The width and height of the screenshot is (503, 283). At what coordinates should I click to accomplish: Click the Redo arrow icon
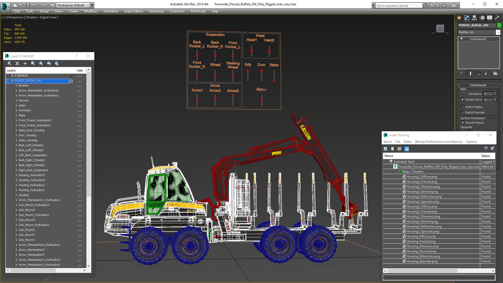pos(43,5)
